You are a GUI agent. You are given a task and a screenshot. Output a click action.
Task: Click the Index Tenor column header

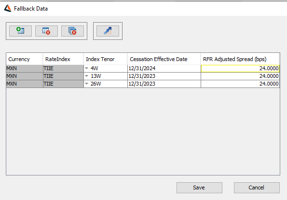[x=105, y=59]
